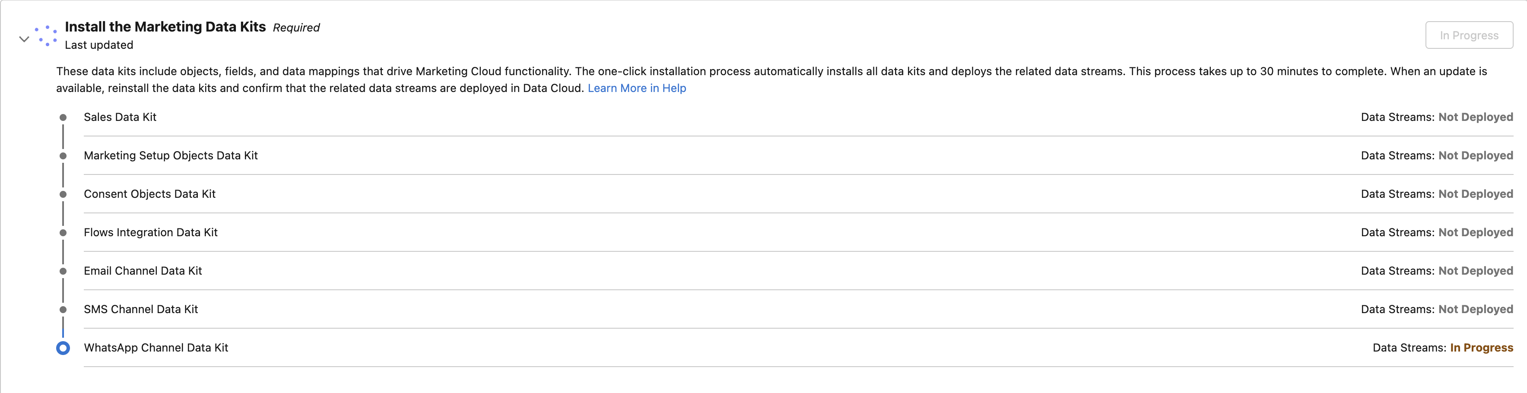Select the WhatsApp Channel active step circle
The image size is (1527, 393).
point(63,348)
